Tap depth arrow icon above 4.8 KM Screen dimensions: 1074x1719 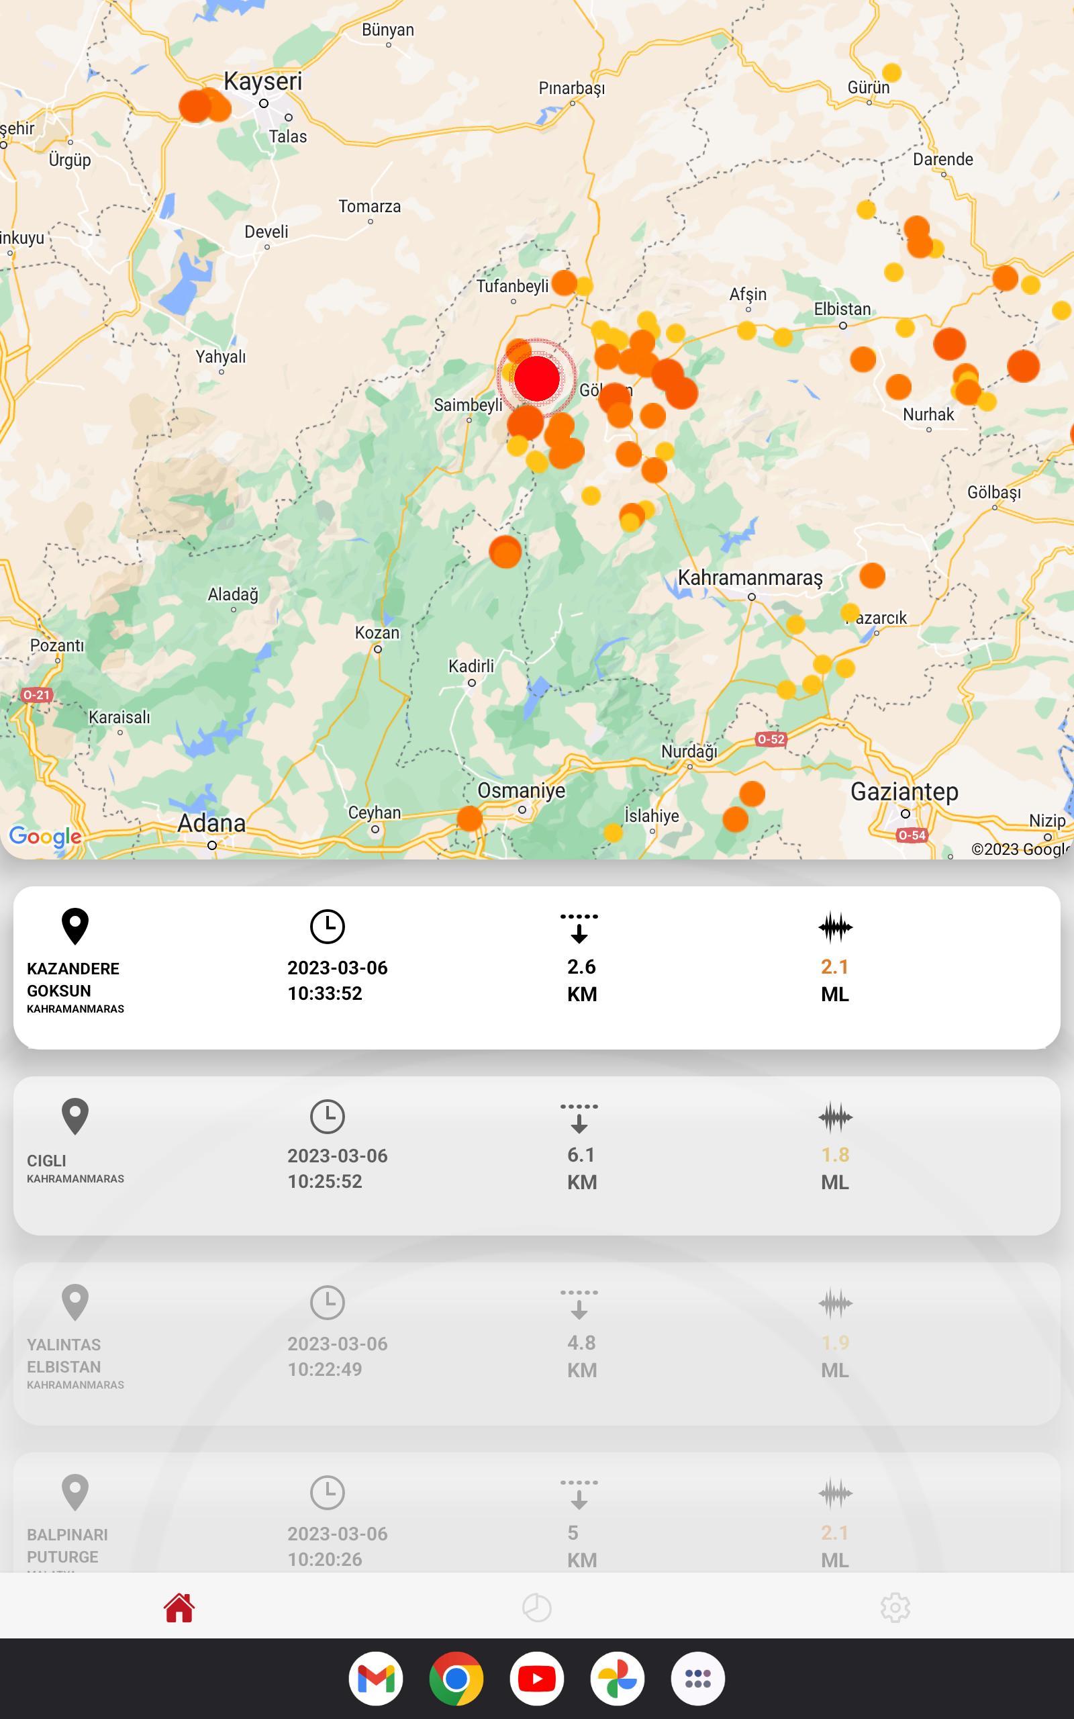pyautogui.click(x=579, y=1304)
